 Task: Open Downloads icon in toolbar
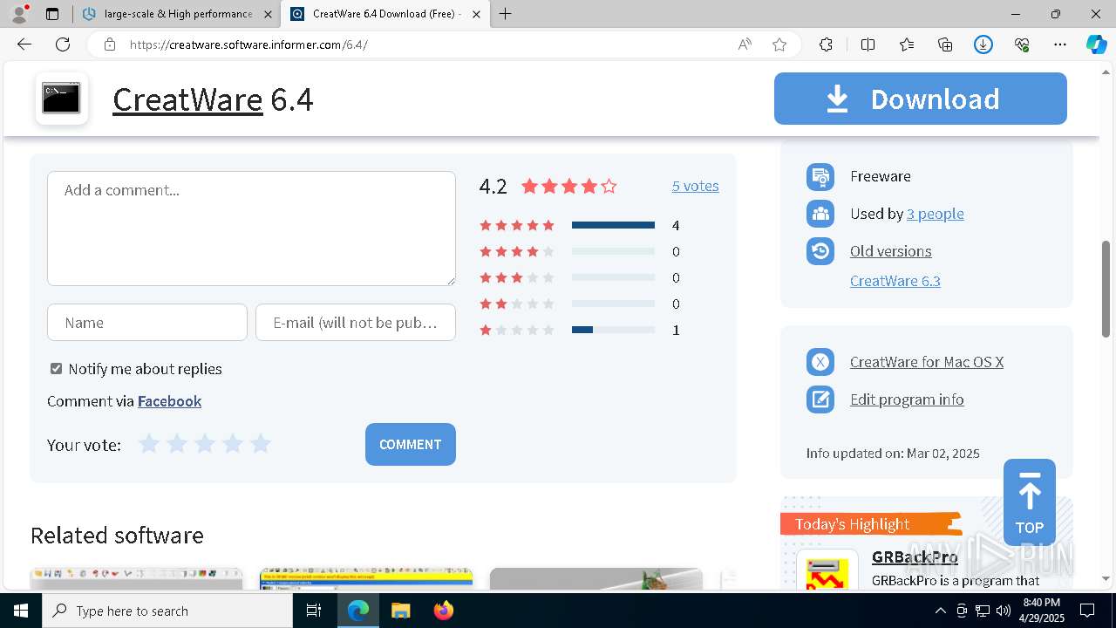pyautogui.click(x=983, y=44)
